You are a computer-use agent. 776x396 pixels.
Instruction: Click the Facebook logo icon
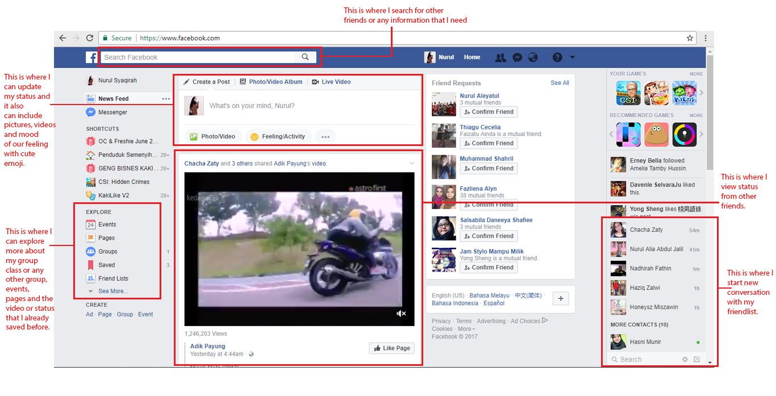pyautogui.click(x=91, y=57)
